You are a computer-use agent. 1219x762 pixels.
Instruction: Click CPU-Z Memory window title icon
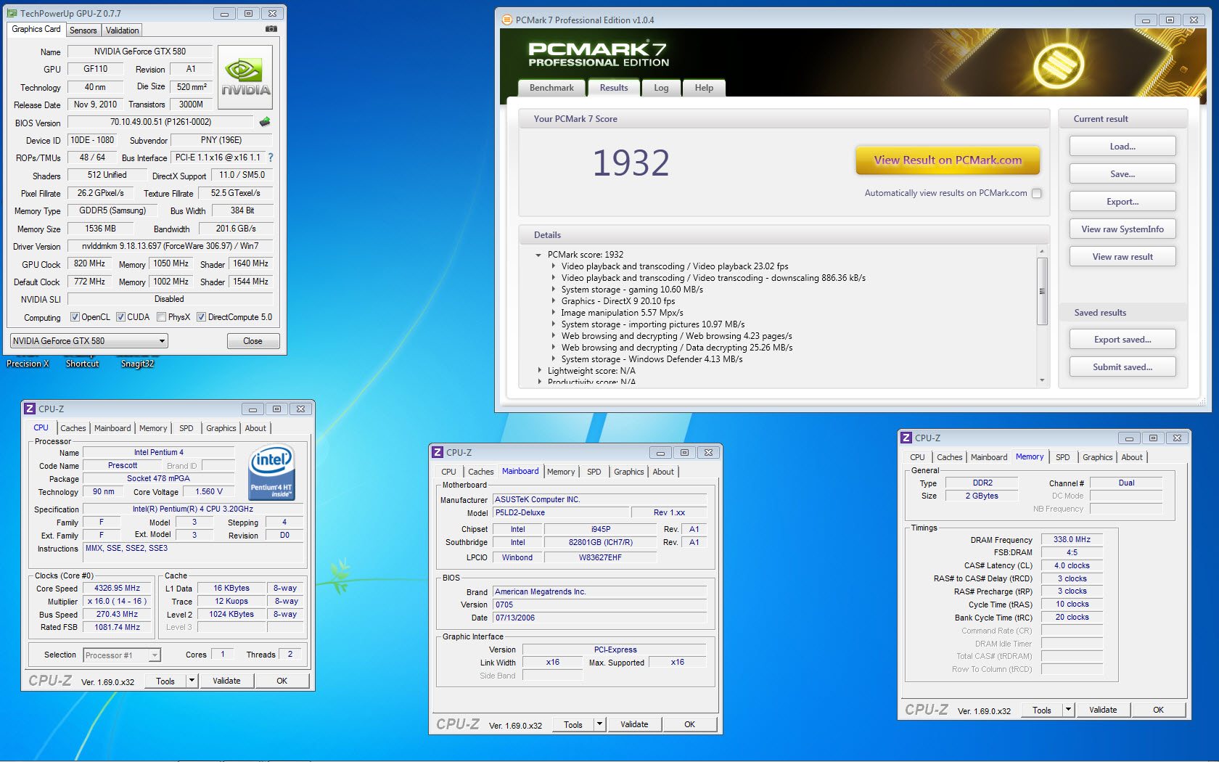pos(906,438)
